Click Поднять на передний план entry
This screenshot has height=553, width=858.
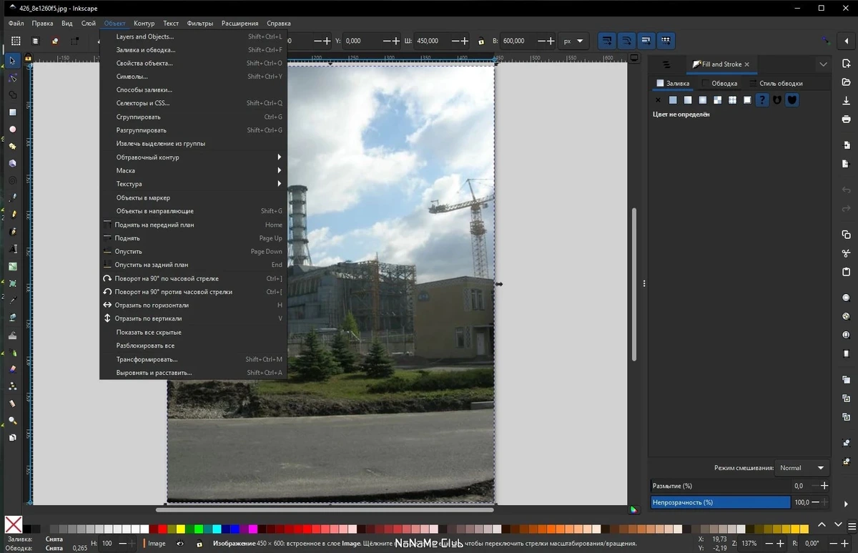tap(193, 225)
